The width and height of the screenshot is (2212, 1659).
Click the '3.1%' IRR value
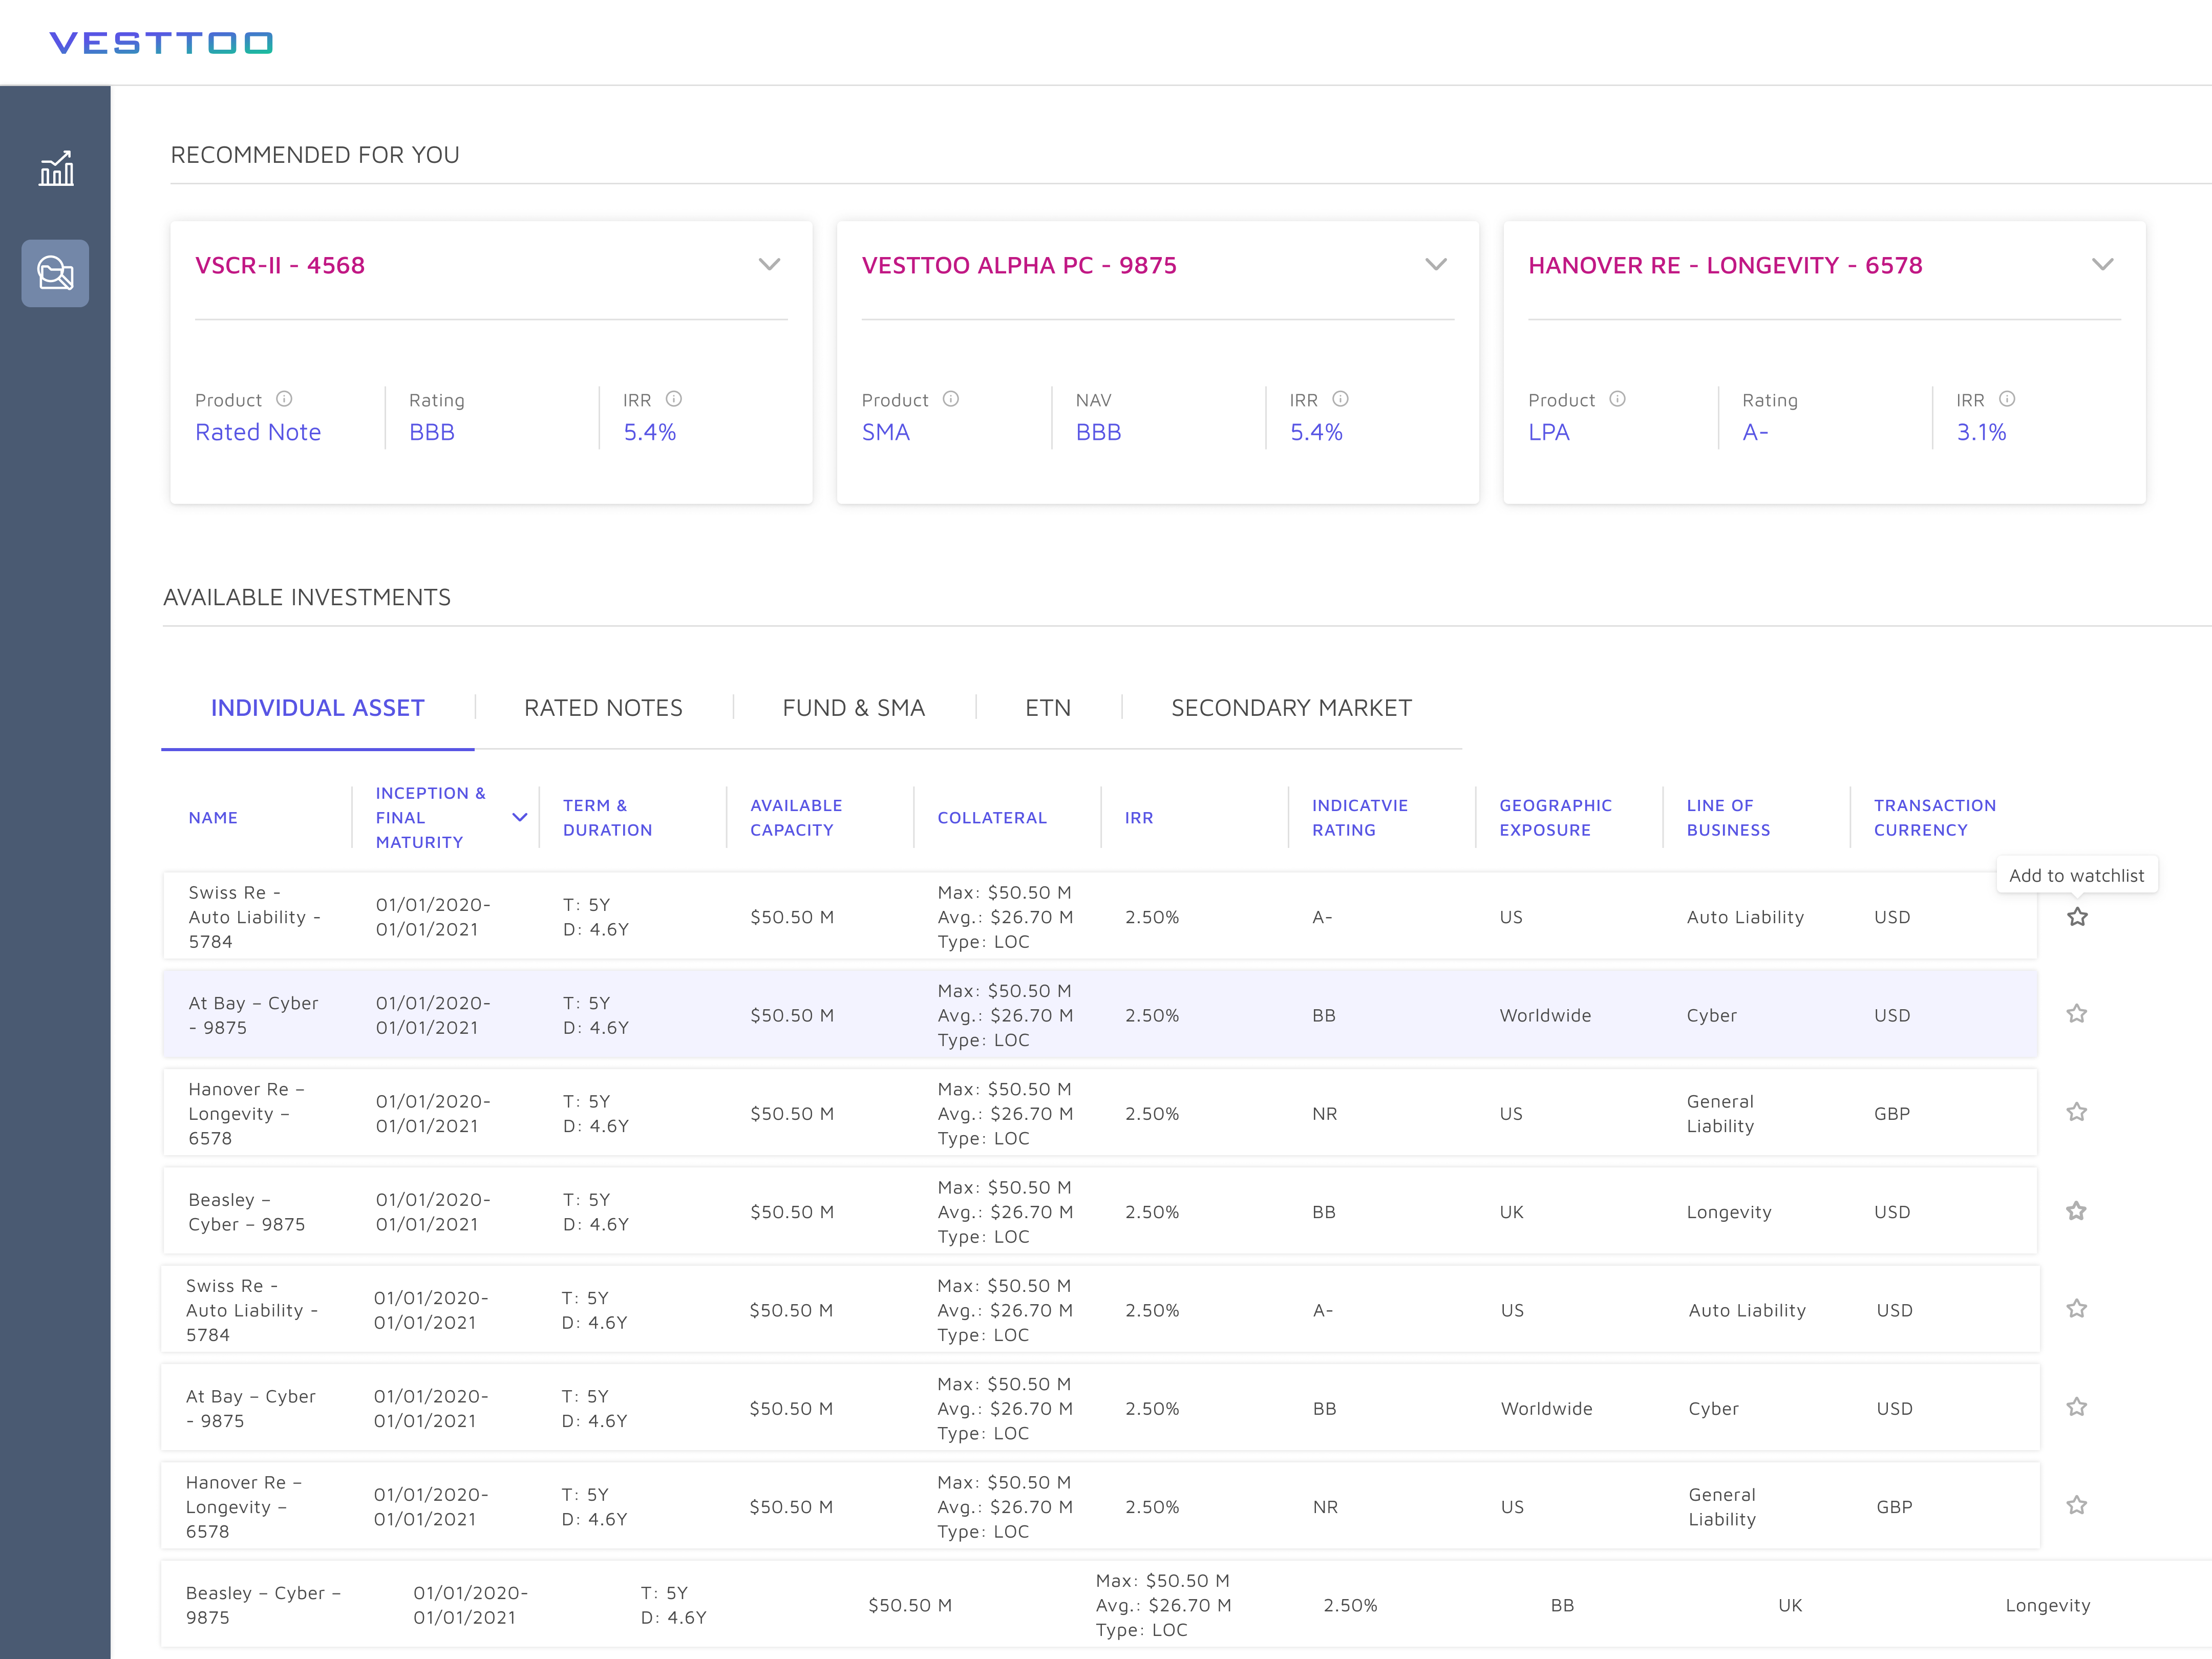(x=1982, y=432)
